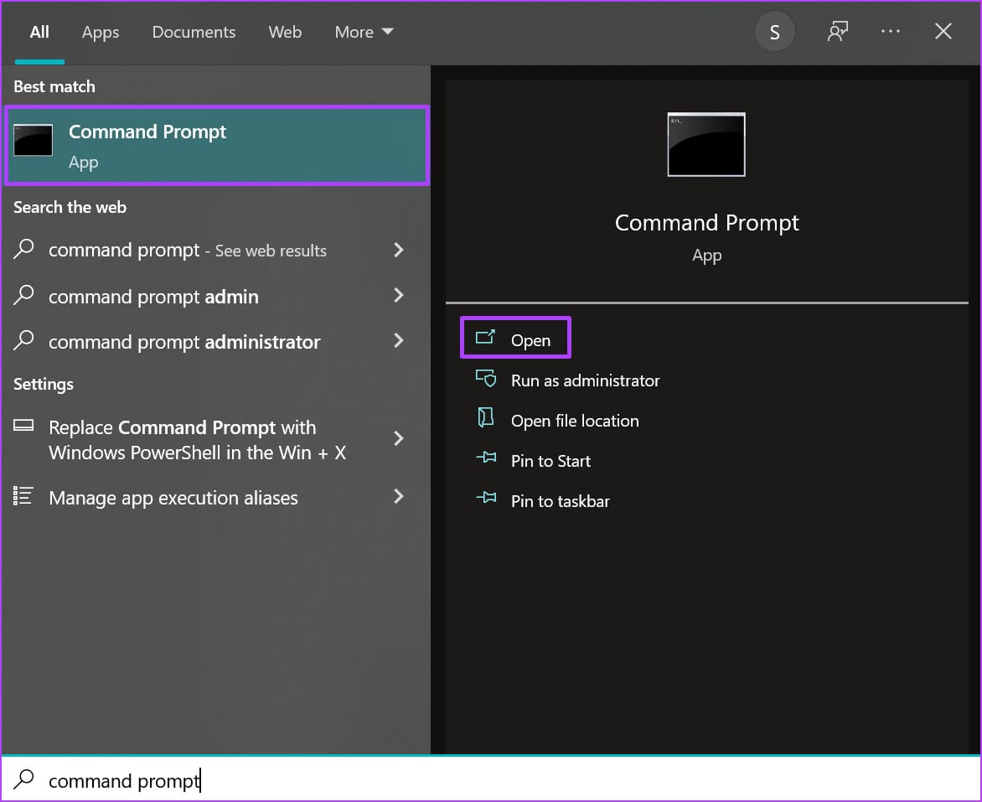982x802 pixels.
Task: Open command prompt See web results
Action: click(209, 250)
